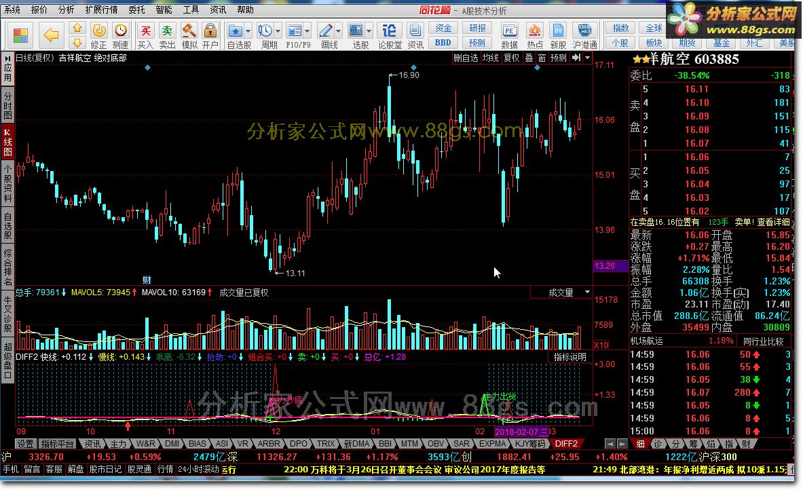Go back with the yellow left arrow

pos(51,35)
